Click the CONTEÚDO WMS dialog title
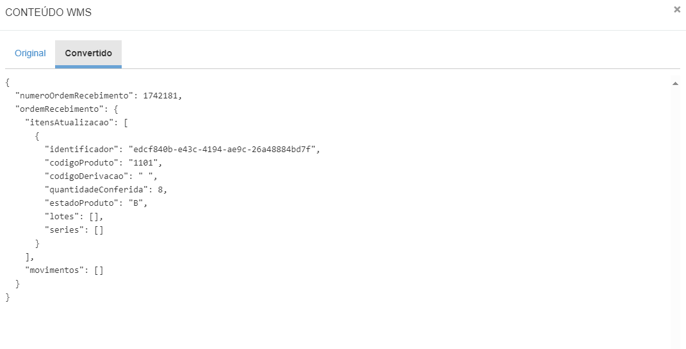Viewport: 686px width, 349px height. 48,13
